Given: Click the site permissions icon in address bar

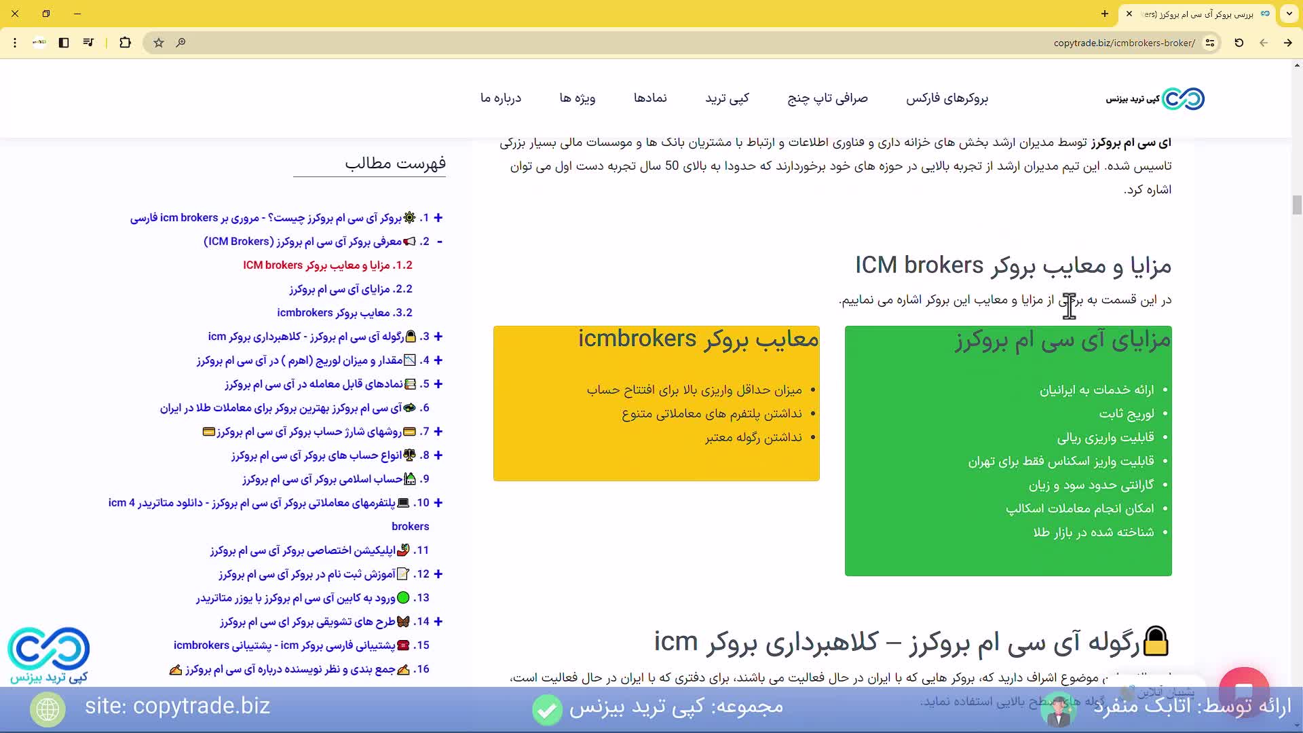Looking at the screenshot, I should click(1211, 43).
